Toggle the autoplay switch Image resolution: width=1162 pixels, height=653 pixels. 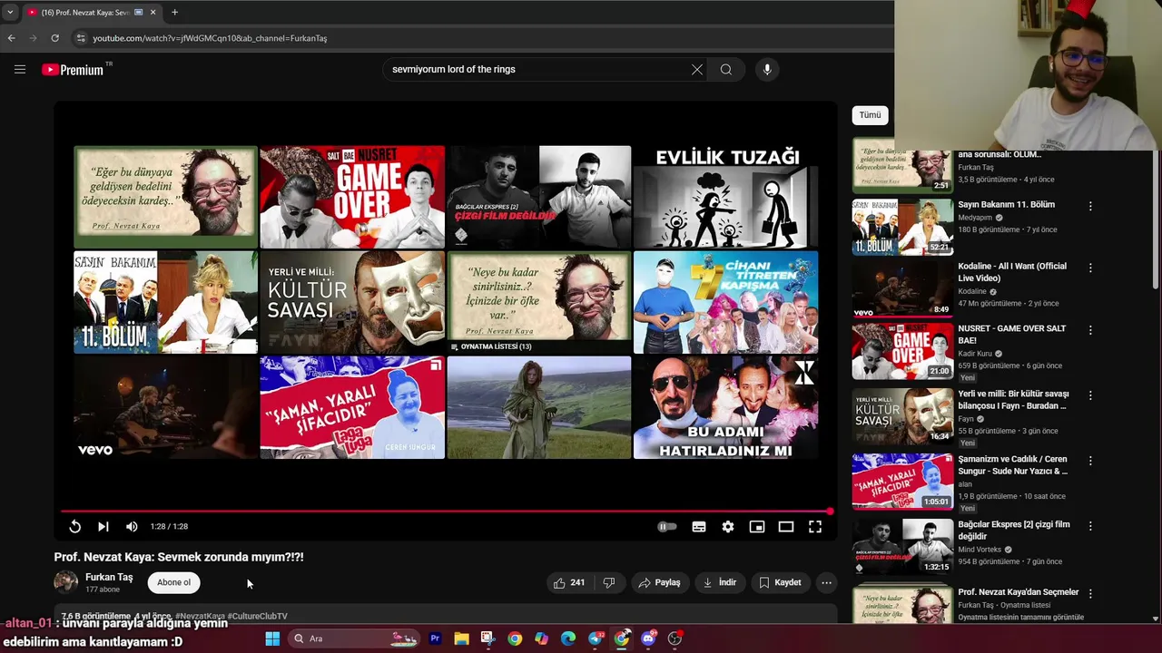(667, 526)
